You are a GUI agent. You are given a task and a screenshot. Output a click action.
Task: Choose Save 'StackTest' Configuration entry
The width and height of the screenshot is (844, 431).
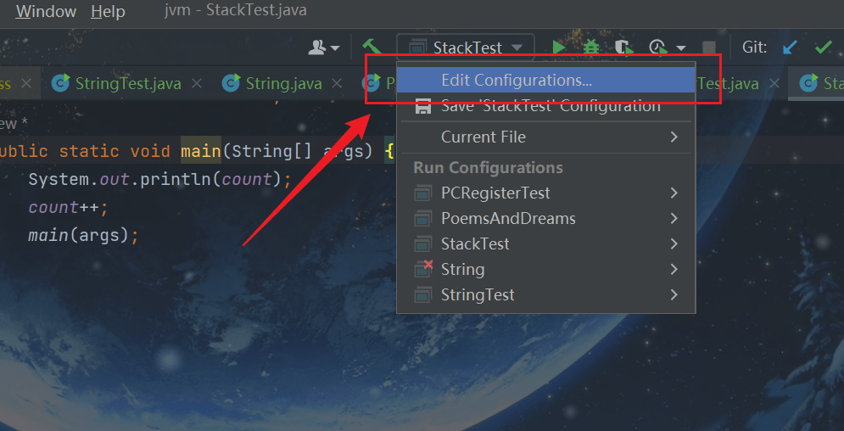[550, 107]
